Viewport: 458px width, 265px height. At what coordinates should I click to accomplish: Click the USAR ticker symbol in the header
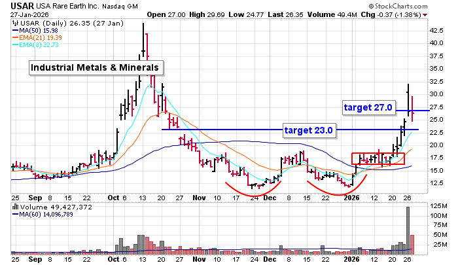pyautogui.click(x=20, y=5)
